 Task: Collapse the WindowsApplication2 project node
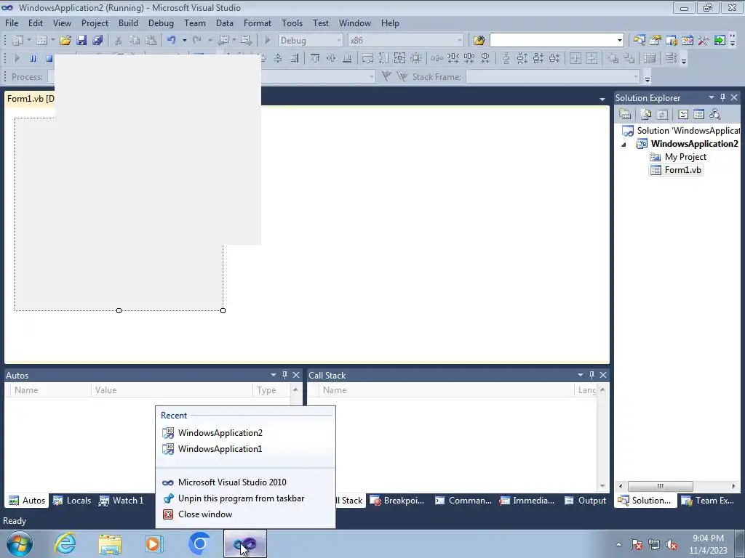(624, 145)
